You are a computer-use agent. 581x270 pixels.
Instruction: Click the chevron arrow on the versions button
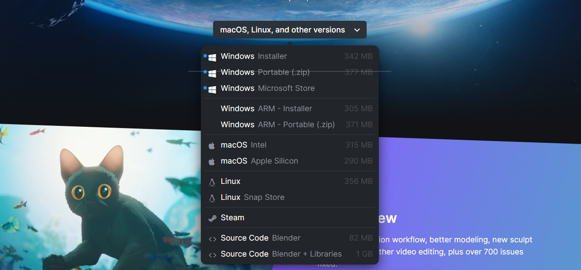357,30
